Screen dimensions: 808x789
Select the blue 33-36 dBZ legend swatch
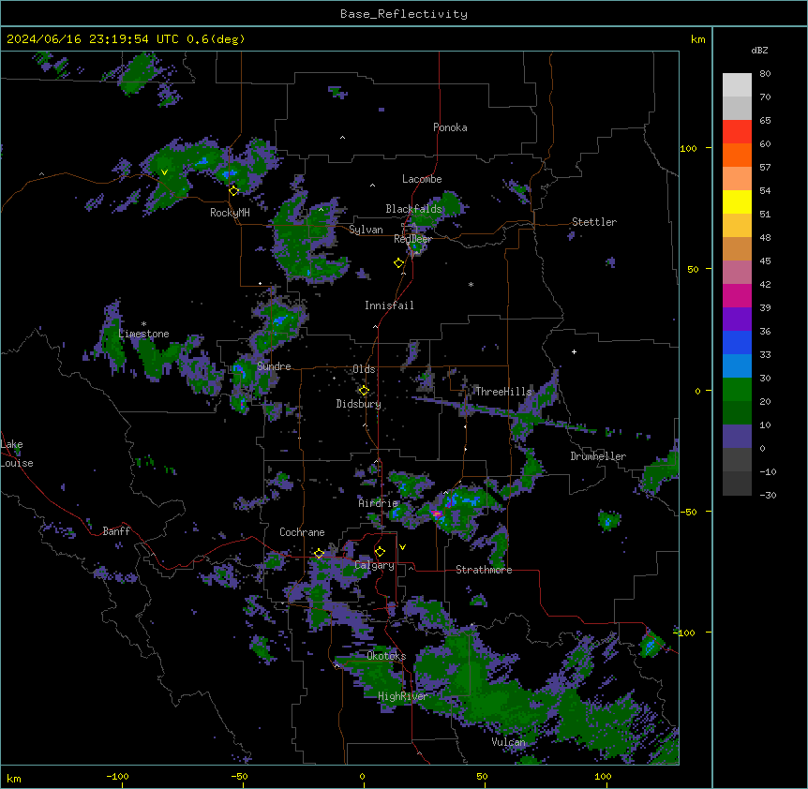click(x=737, y=342)
